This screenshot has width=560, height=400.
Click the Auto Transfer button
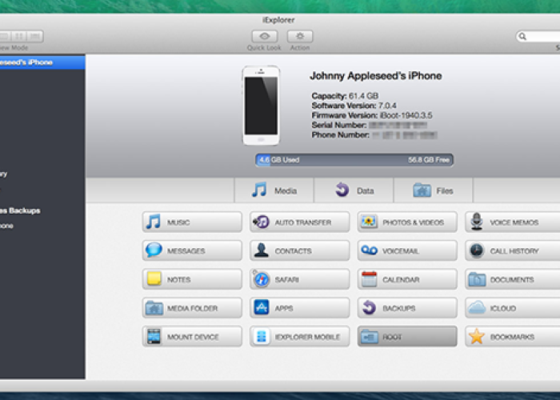tap(300, 222)
